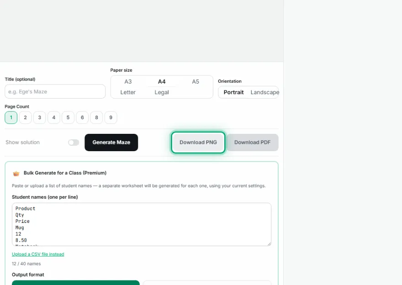Click the 'Mug' line in student names
The image size is (402, 285).
tap(20, 227)
